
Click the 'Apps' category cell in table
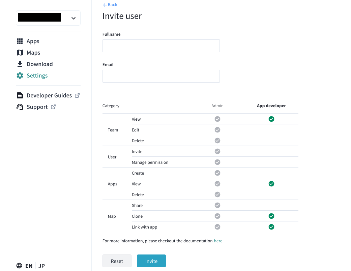pyautogui.click(x=112, y=184)
